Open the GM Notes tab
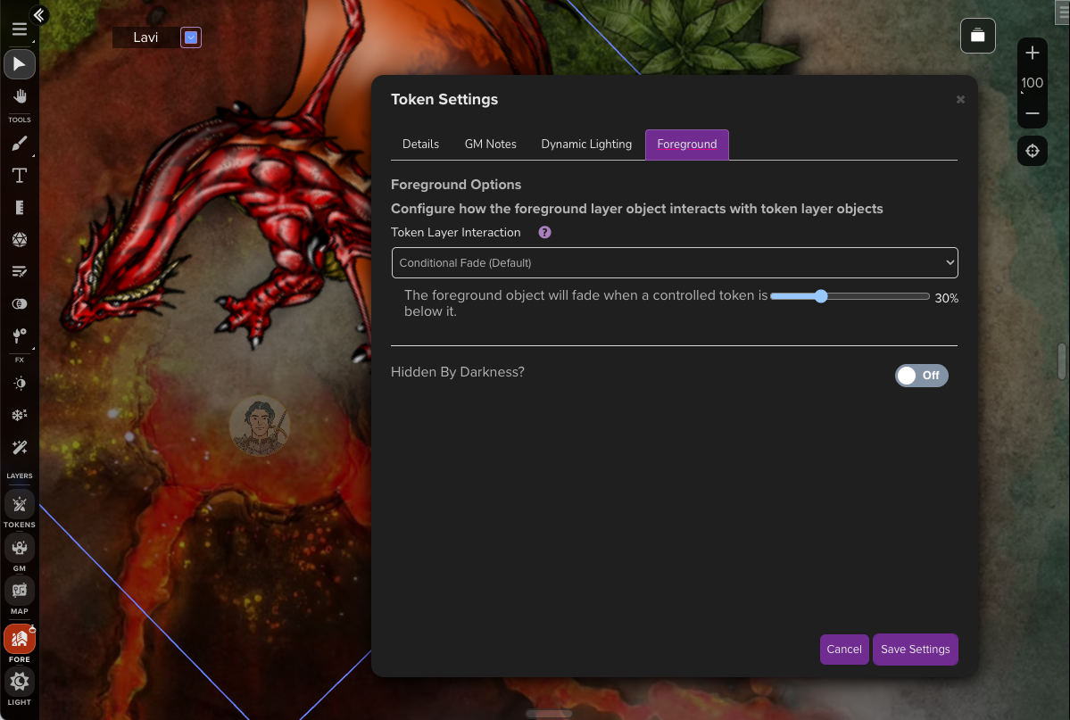 491,145
